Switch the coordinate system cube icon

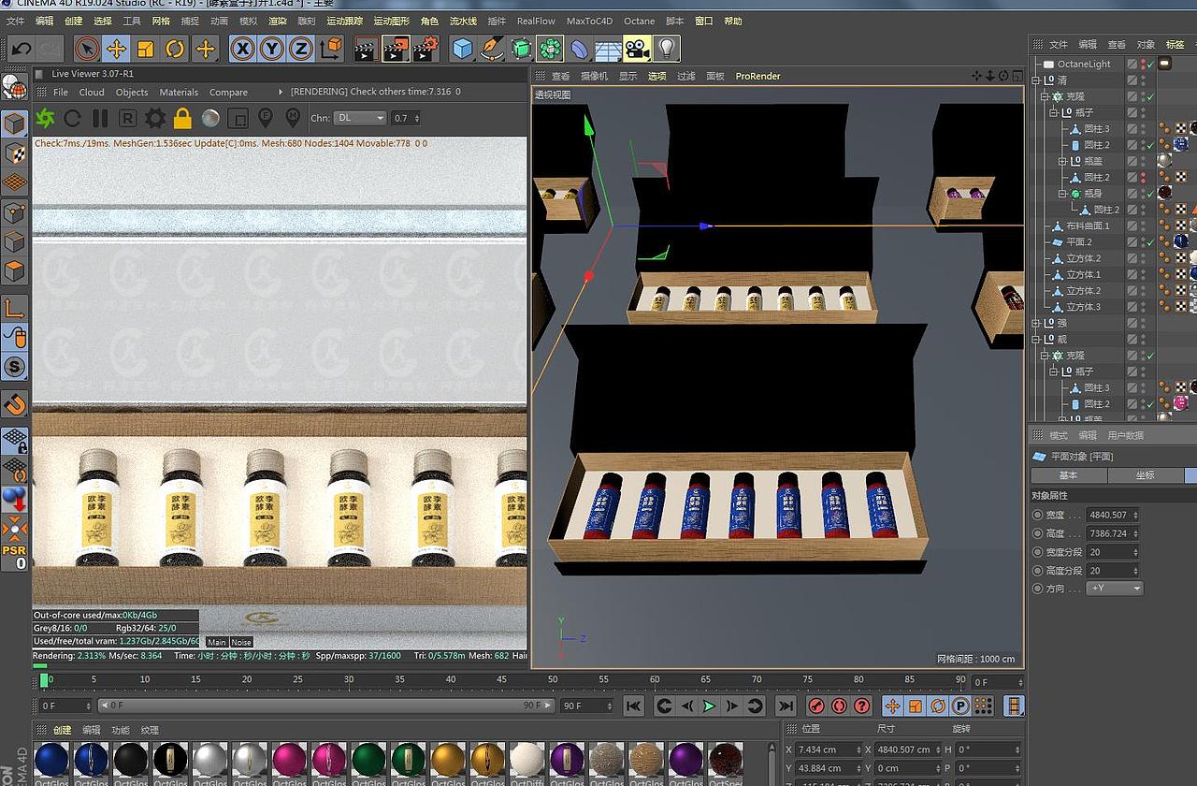(330, 49)
